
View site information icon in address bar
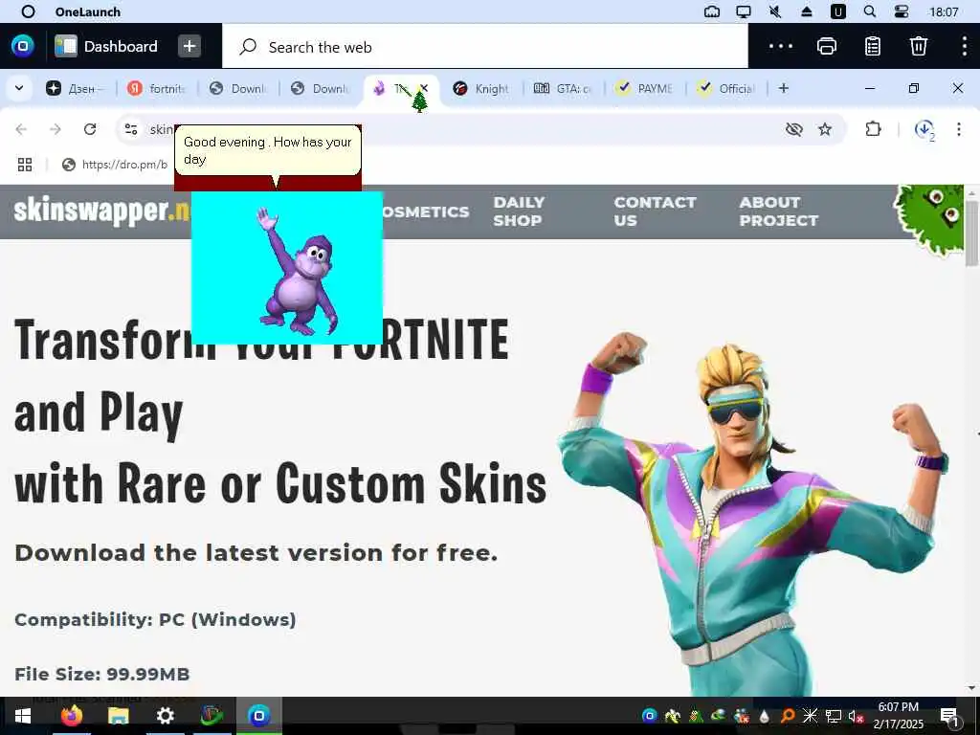pos(130,129)
